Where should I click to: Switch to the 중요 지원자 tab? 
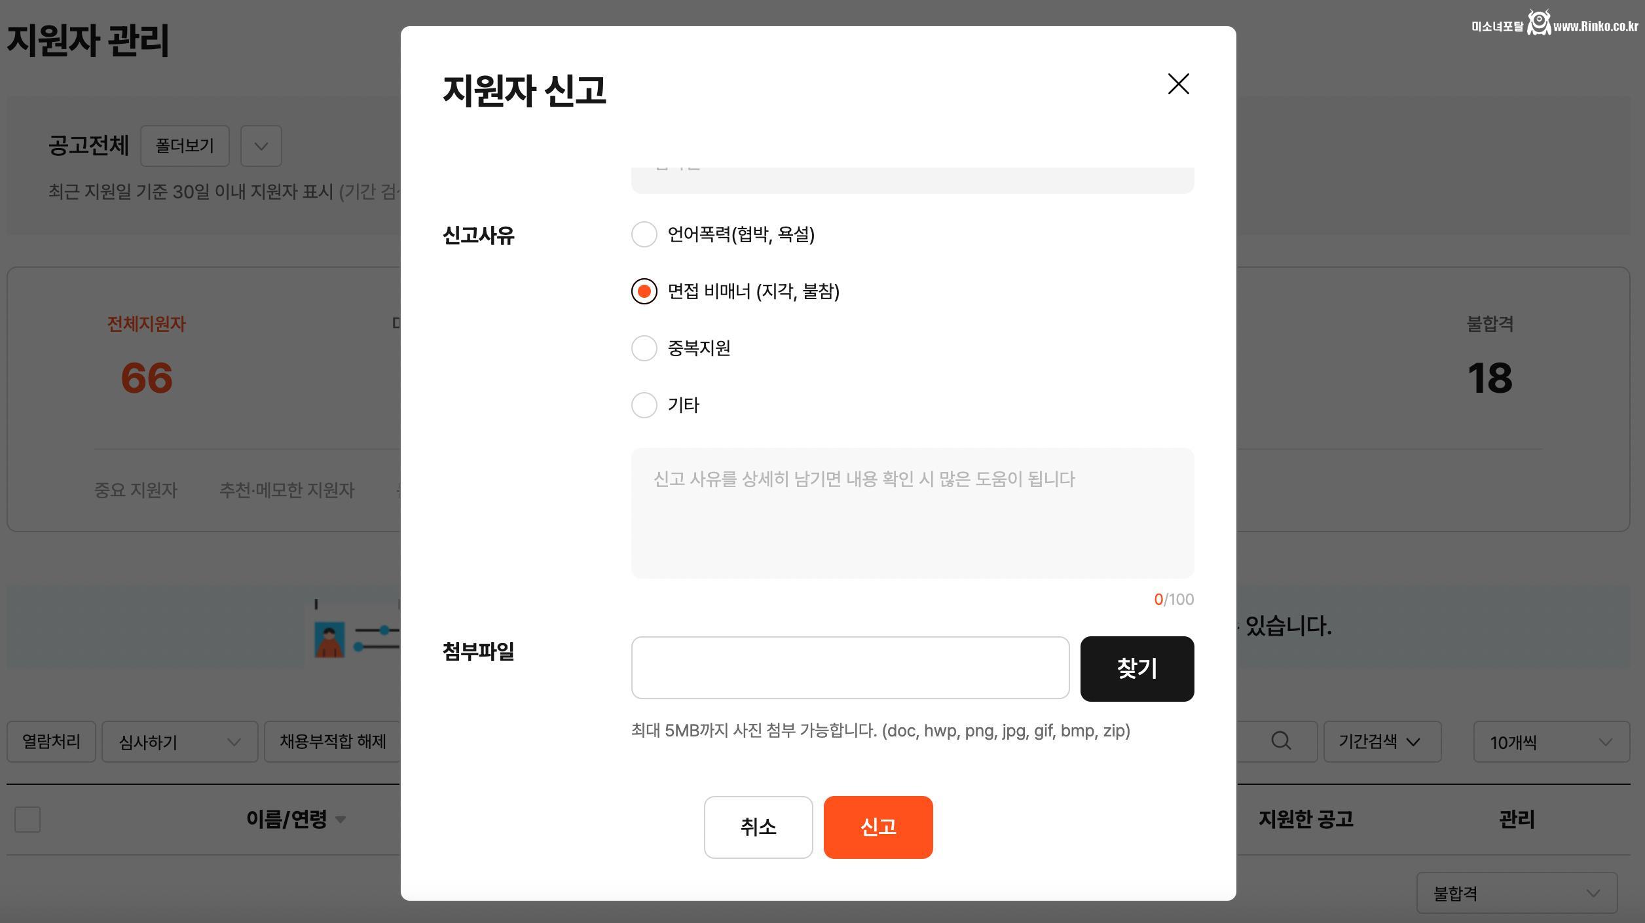136,490
